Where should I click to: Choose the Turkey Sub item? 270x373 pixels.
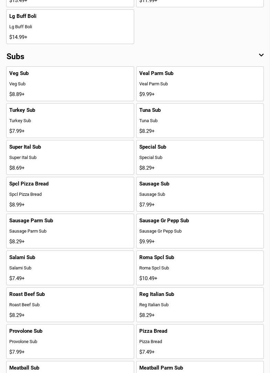coord(70,120)
